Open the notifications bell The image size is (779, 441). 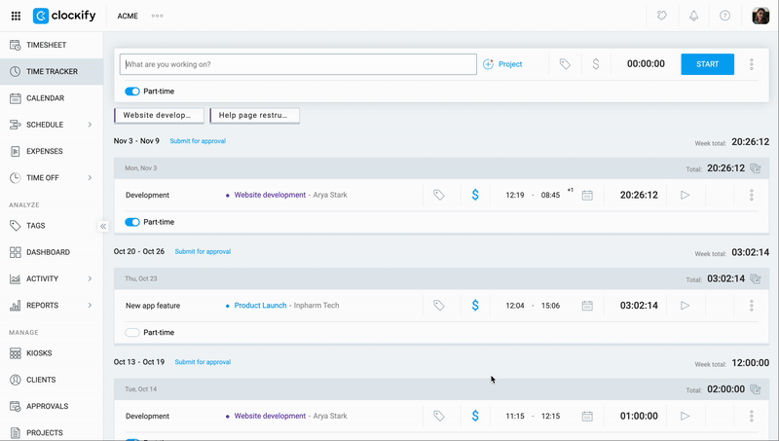coord(694,16)
